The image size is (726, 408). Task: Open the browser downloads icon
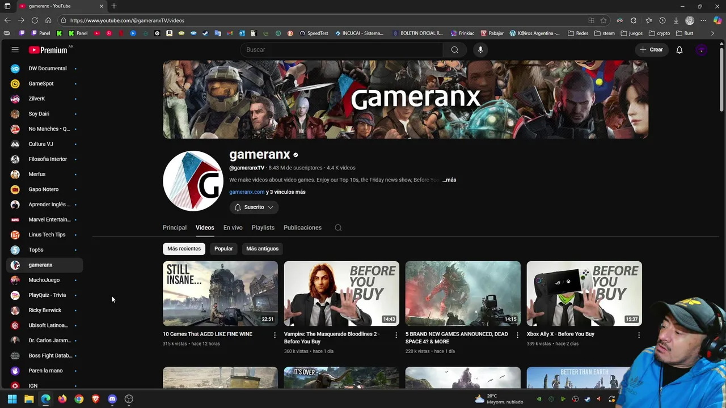676,20
